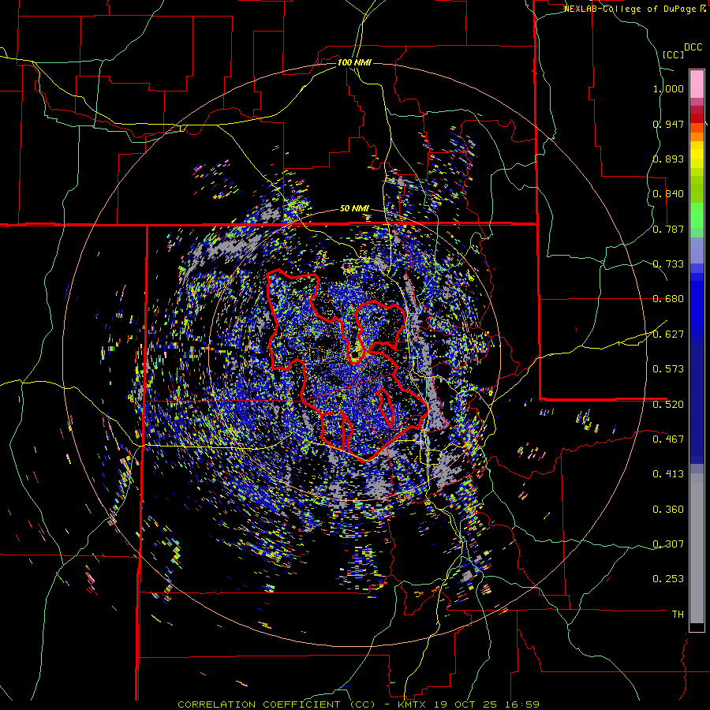Click the 0.787 colorbar value label
This screenshot has width=710, height=710.
click(668, 229)
